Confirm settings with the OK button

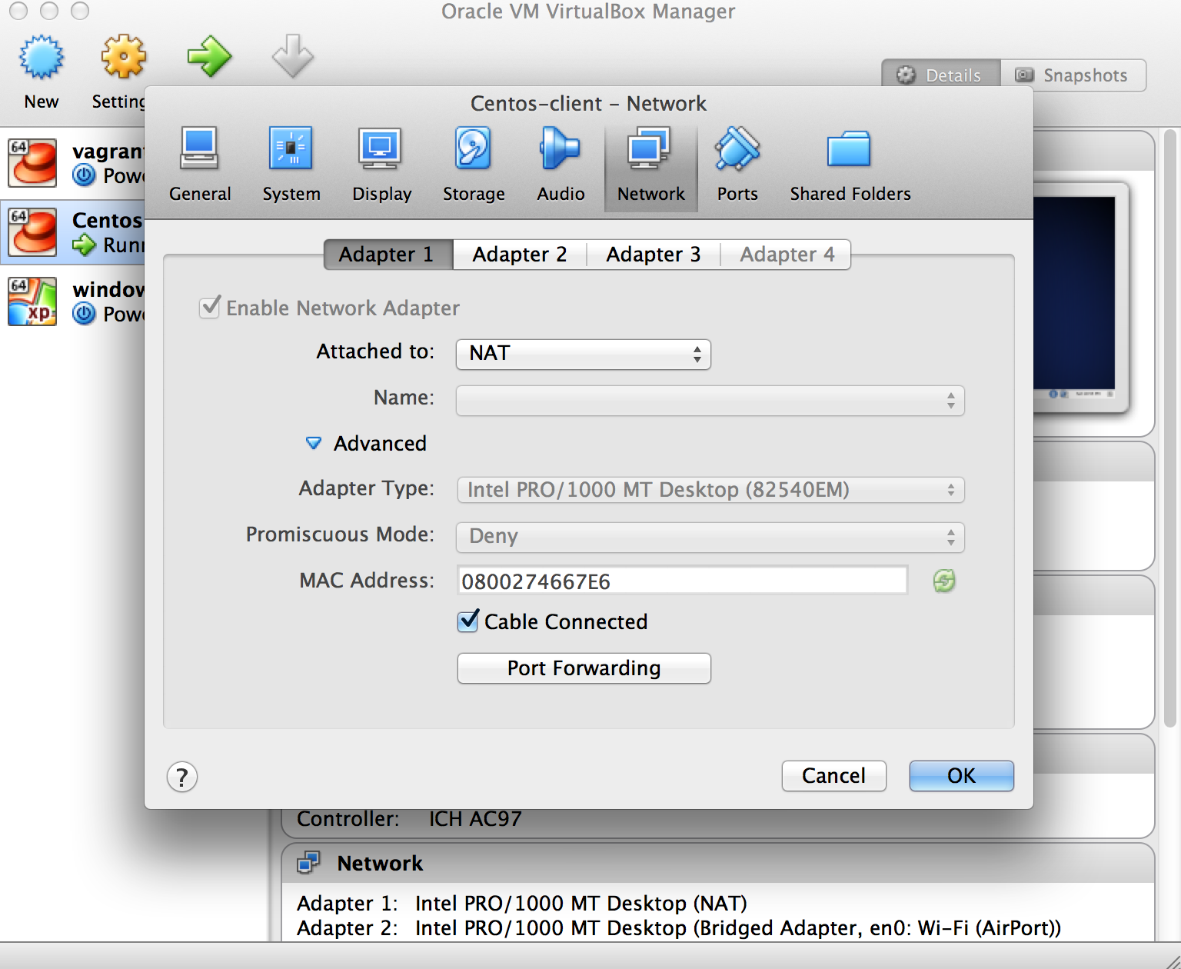[961, 775]
